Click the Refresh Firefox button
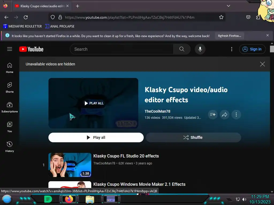 (229, 36)
